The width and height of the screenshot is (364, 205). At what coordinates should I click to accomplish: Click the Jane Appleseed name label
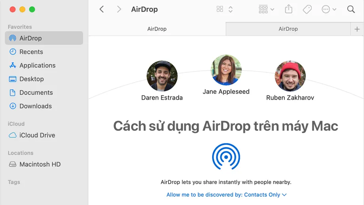click(226, 92)
